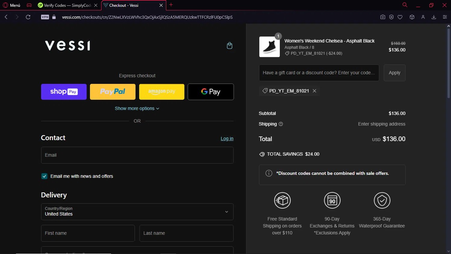Click the site security padlock icon

point(54,17)
